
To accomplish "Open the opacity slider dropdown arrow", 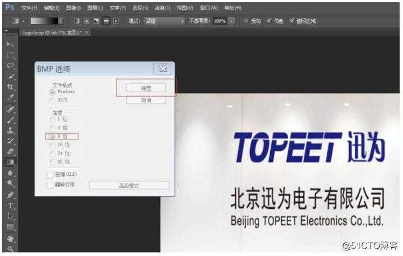I will tap(231, 21).
